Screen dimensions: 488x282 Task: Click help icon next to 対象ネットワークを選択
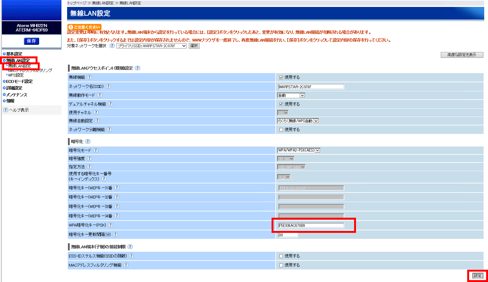pyautogui.click(x=112, y=46)
